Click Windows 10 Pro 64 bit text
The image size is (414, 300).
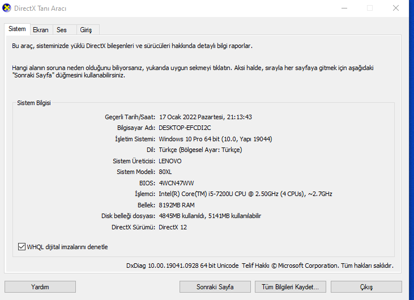(189, 139)
